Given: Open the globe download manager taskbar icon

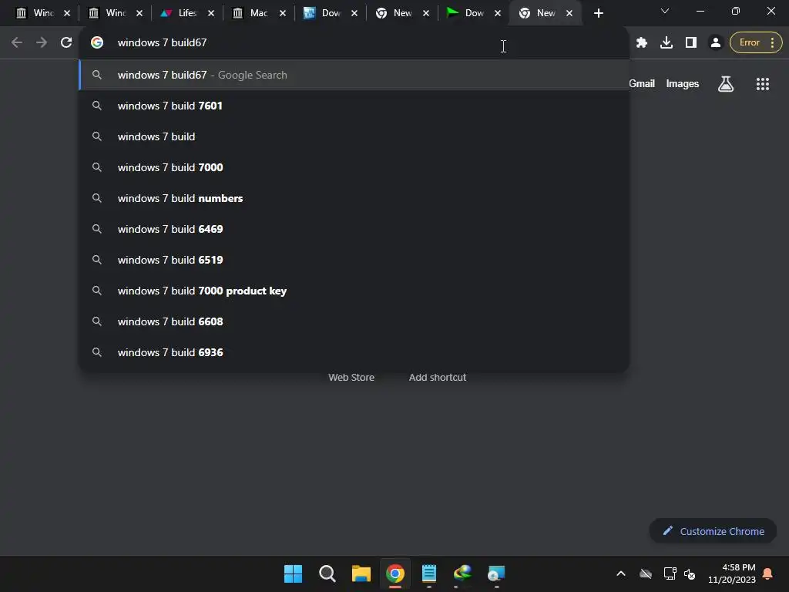Looking at the screenshot, I should pos(462,573).
